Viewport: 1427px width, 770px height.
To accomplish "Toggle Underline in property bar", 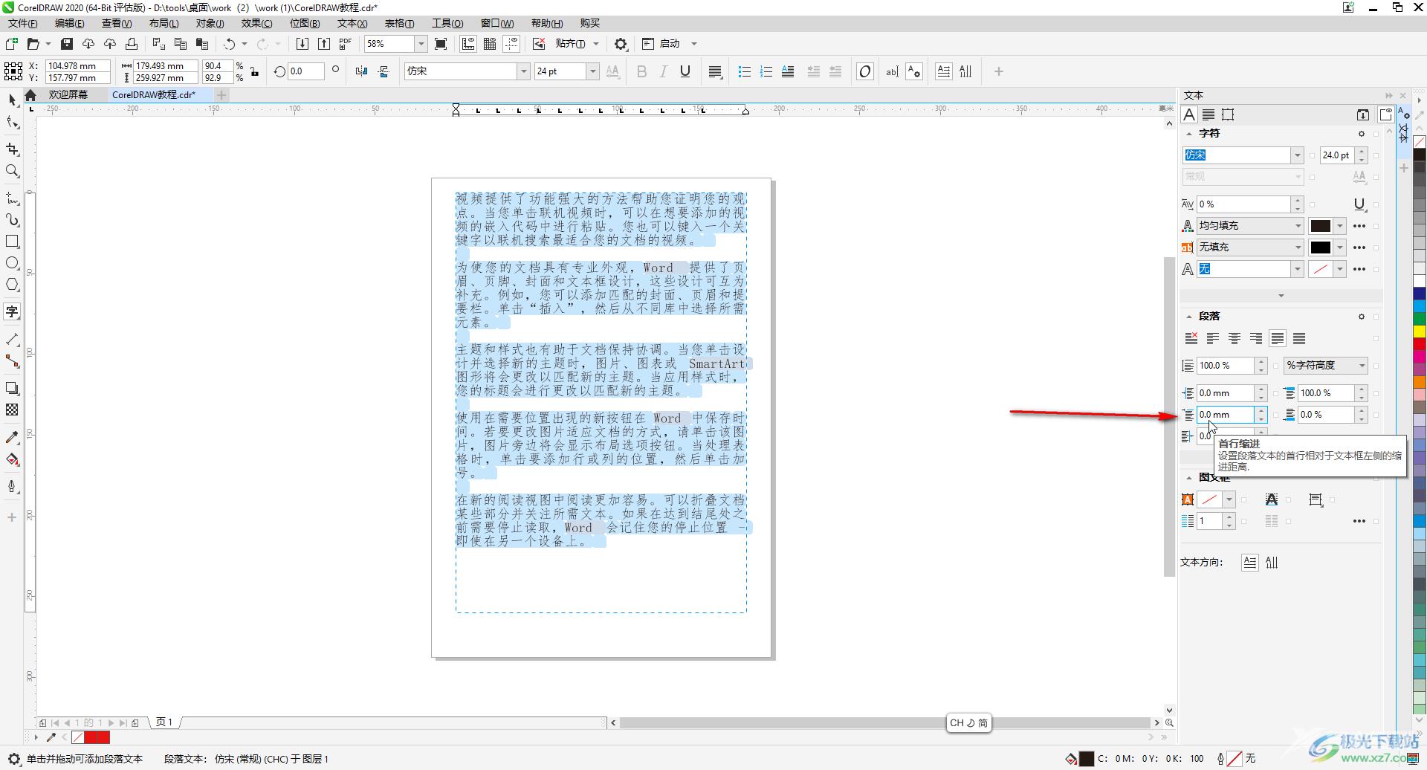I will (685, 71).
